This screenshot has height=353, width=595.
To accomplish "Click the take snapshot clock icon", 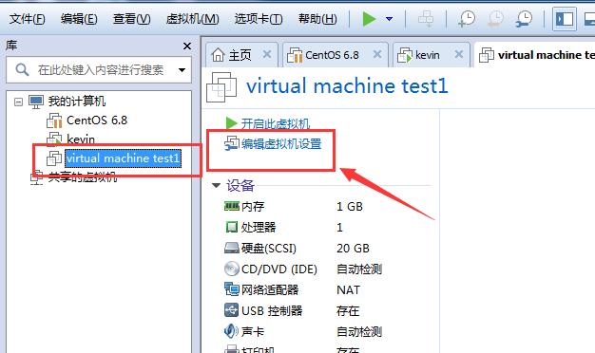I will tap(467, 19).
